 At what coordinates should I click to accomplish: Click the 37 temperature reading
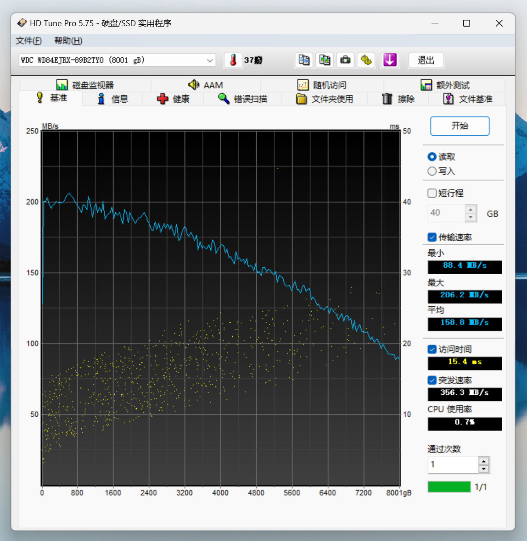click(253, 61)
